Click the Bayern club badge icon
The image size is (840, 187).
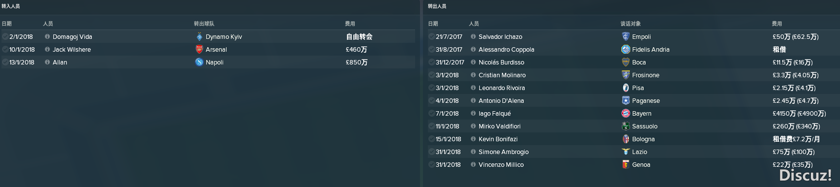[x=626, y=113]
